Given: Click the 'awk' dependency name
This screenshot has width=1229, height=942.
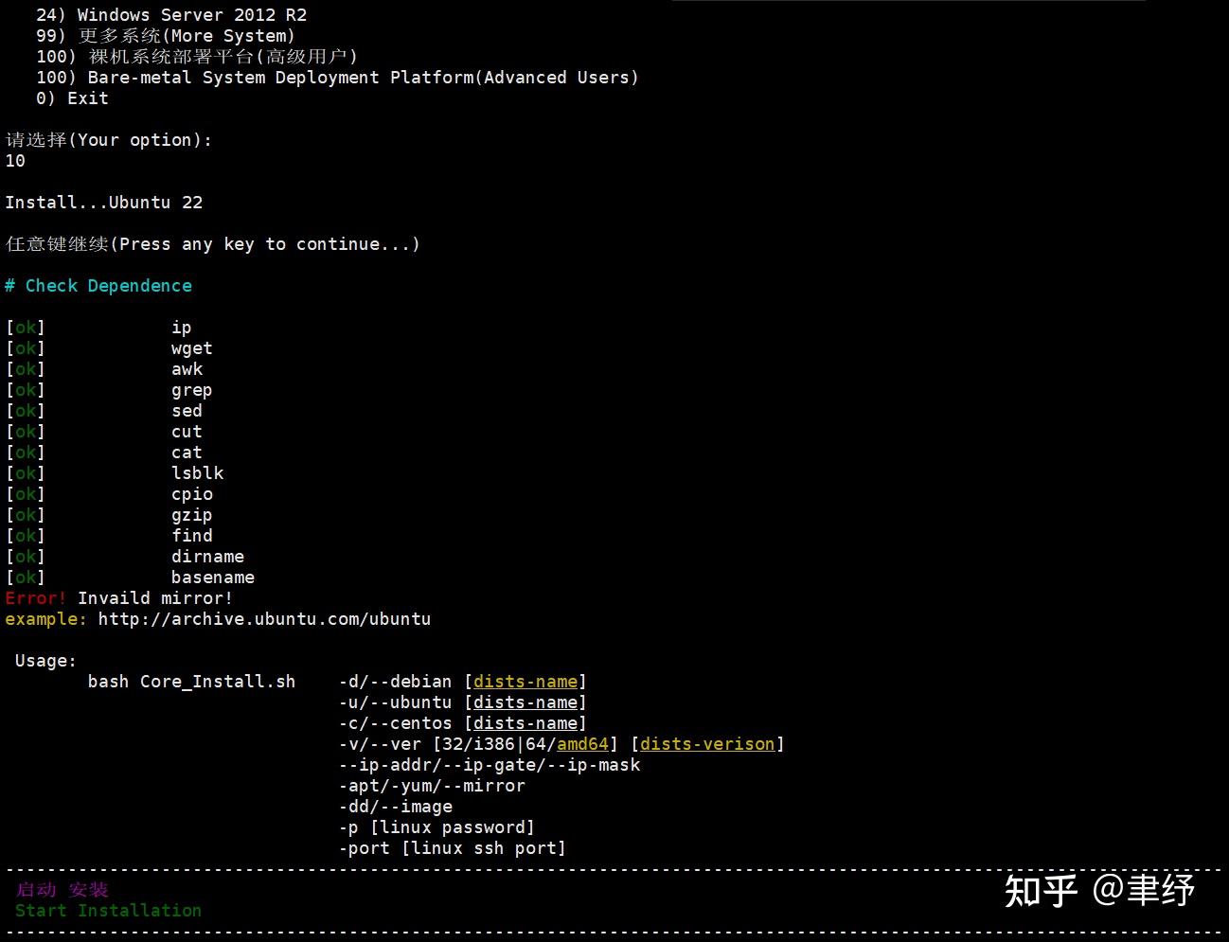Looking at the screenshot, I should (x=187, y=369).
